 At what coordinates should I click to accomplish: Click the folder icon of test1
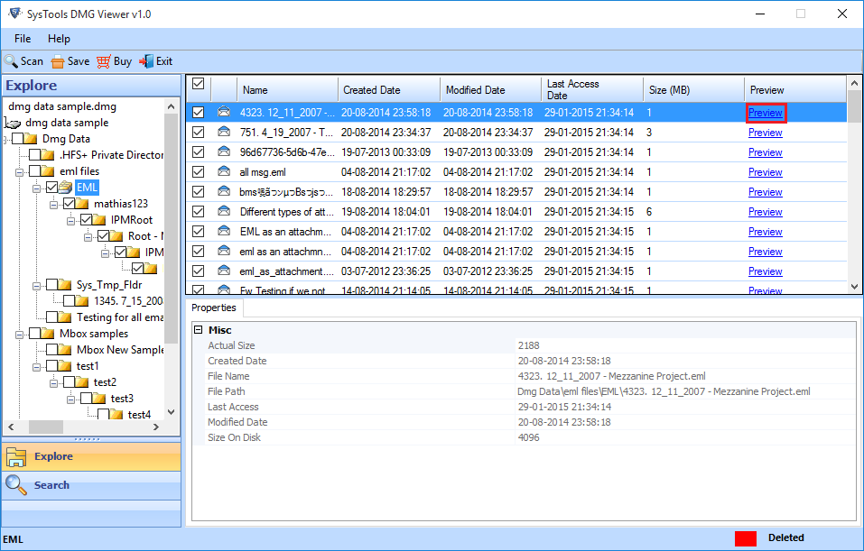coord(64,366)
